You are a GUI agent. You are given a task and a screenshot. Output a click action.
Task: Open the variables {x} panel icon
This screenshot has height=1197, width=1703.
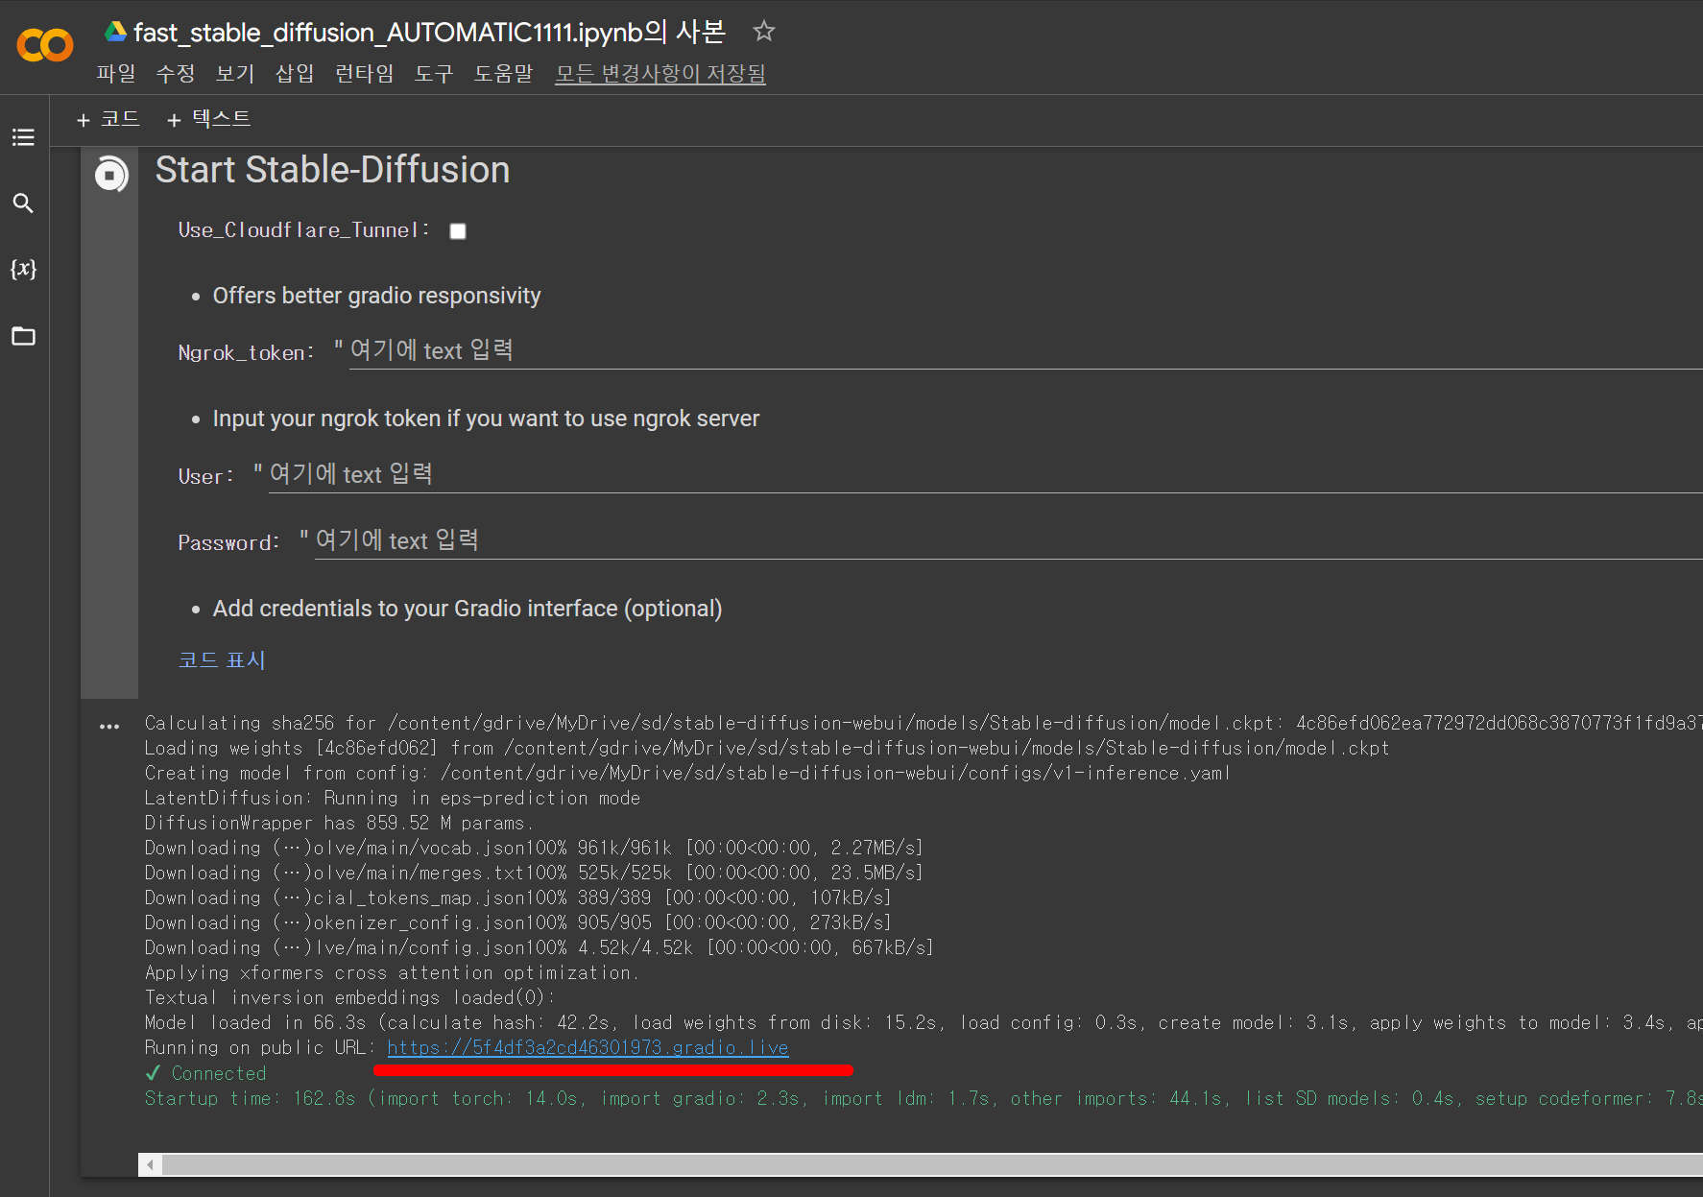[x=23, y=269]
